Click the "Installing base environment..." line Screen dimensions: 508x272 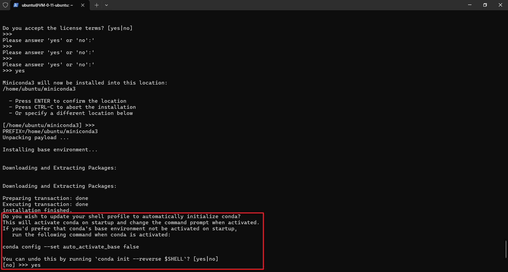point(50,150)
